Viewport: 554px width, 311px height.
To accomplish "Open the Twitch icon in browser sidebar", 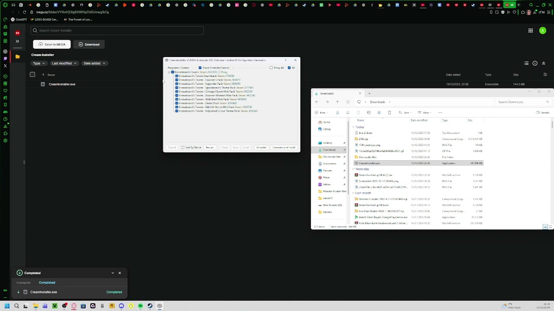I will (x=5, y=59).
